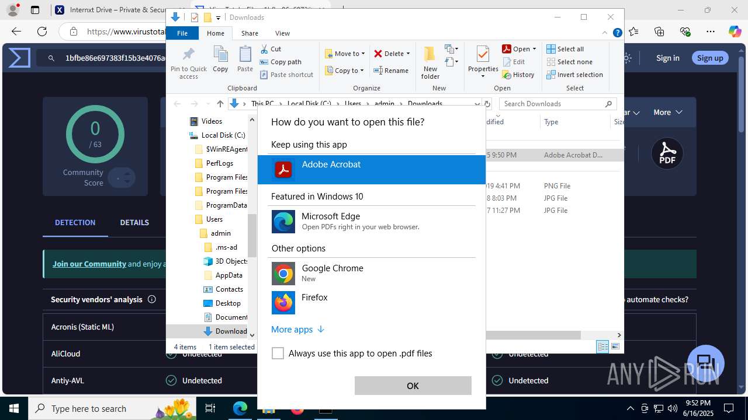Click Rename in the Organize group

tap(391, 71)
